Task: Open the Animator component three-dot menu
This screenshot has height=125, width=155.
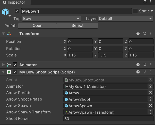Action: click(151, 65)
